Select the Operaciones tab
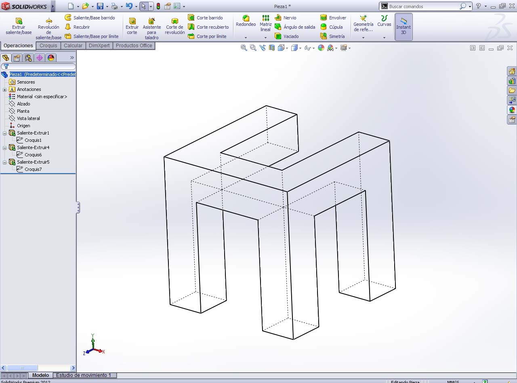Viewport: 517px width, 383px height. coord(18,46)
